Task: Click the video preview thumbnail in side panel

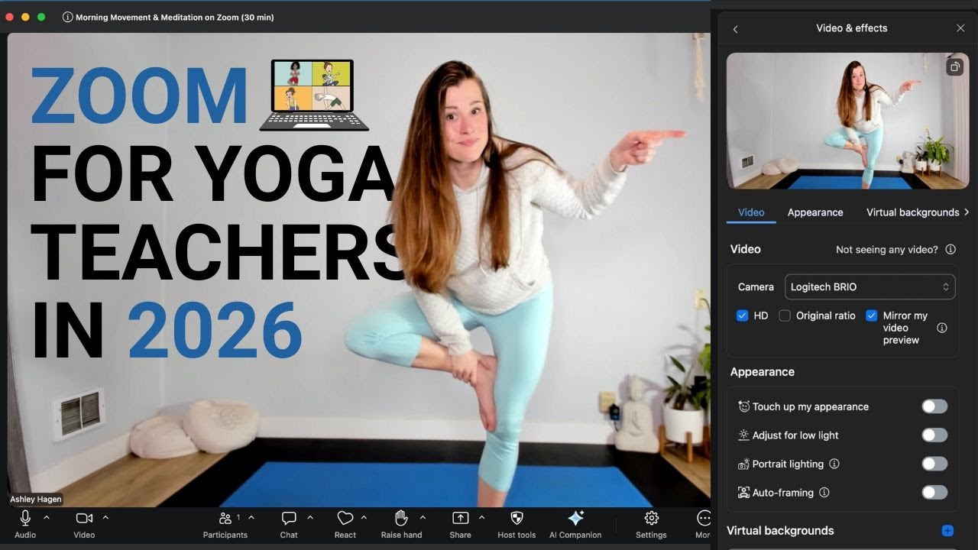Action: [x=847, y=121]
